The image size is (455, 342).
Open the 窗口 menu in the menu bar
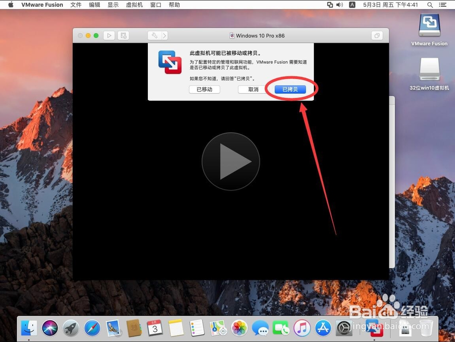point(155,5)
